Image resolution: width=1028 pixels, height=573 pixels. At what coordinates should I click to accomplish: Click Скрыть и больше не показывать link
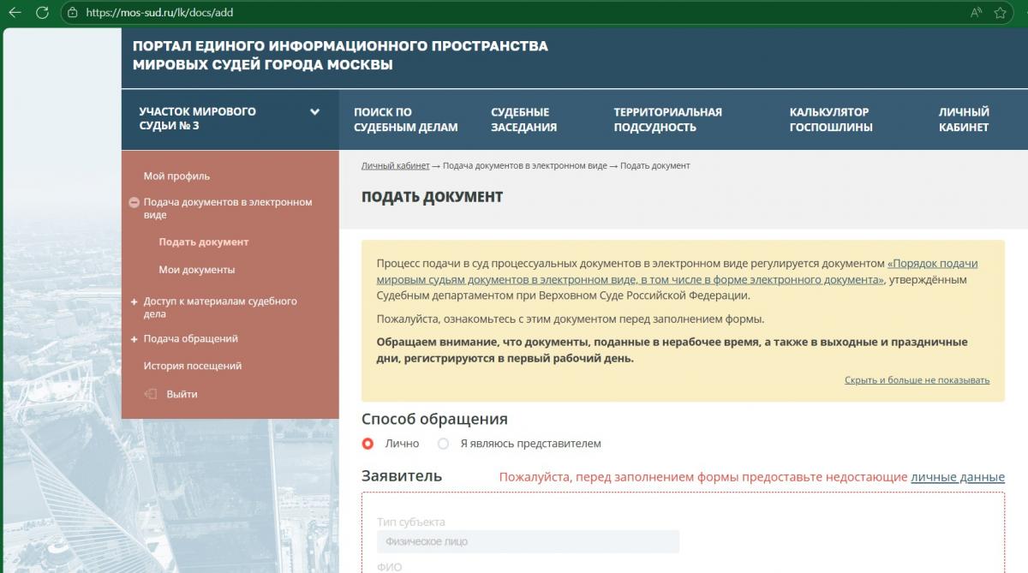[x=917, y=380]
